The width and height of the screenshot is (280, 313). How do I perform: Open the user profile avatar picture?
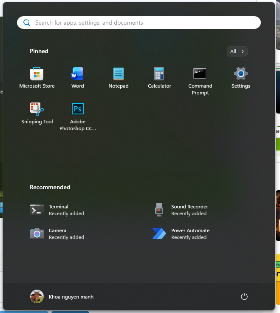(x=37, y=296)
